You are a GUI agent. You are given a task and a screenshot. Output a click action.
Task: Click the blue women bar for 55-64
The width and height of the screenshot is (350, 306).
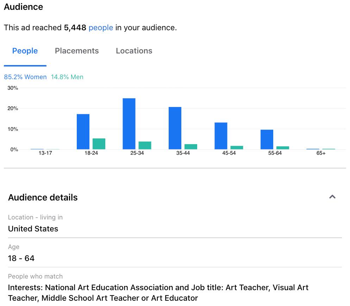tap(267, 140)
